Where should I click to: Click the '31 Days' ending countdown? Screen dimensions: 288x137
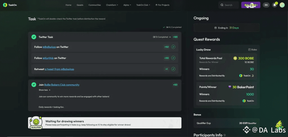(x=234, y=28)
